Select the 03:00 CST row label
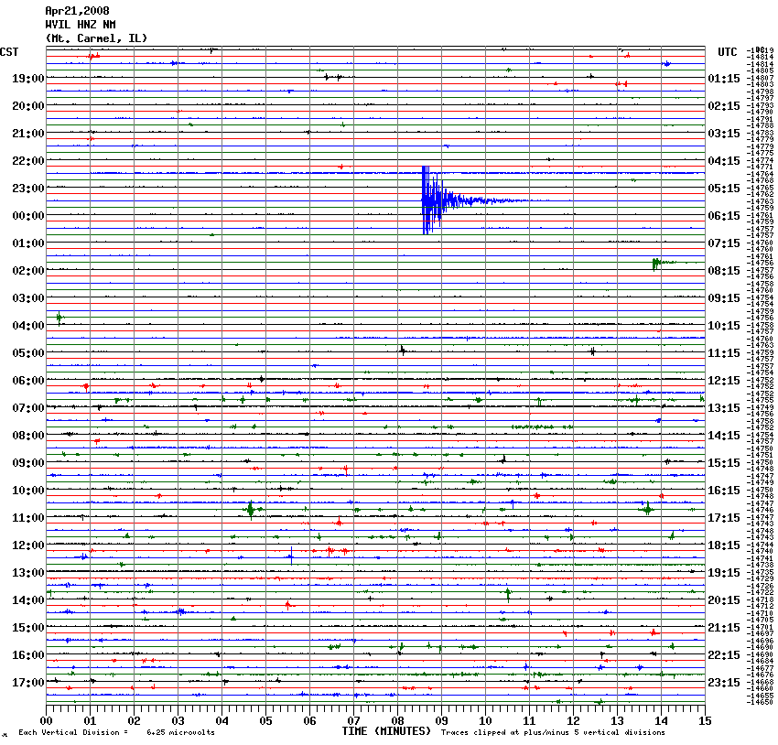778x745 pixels. pos(28,298)
